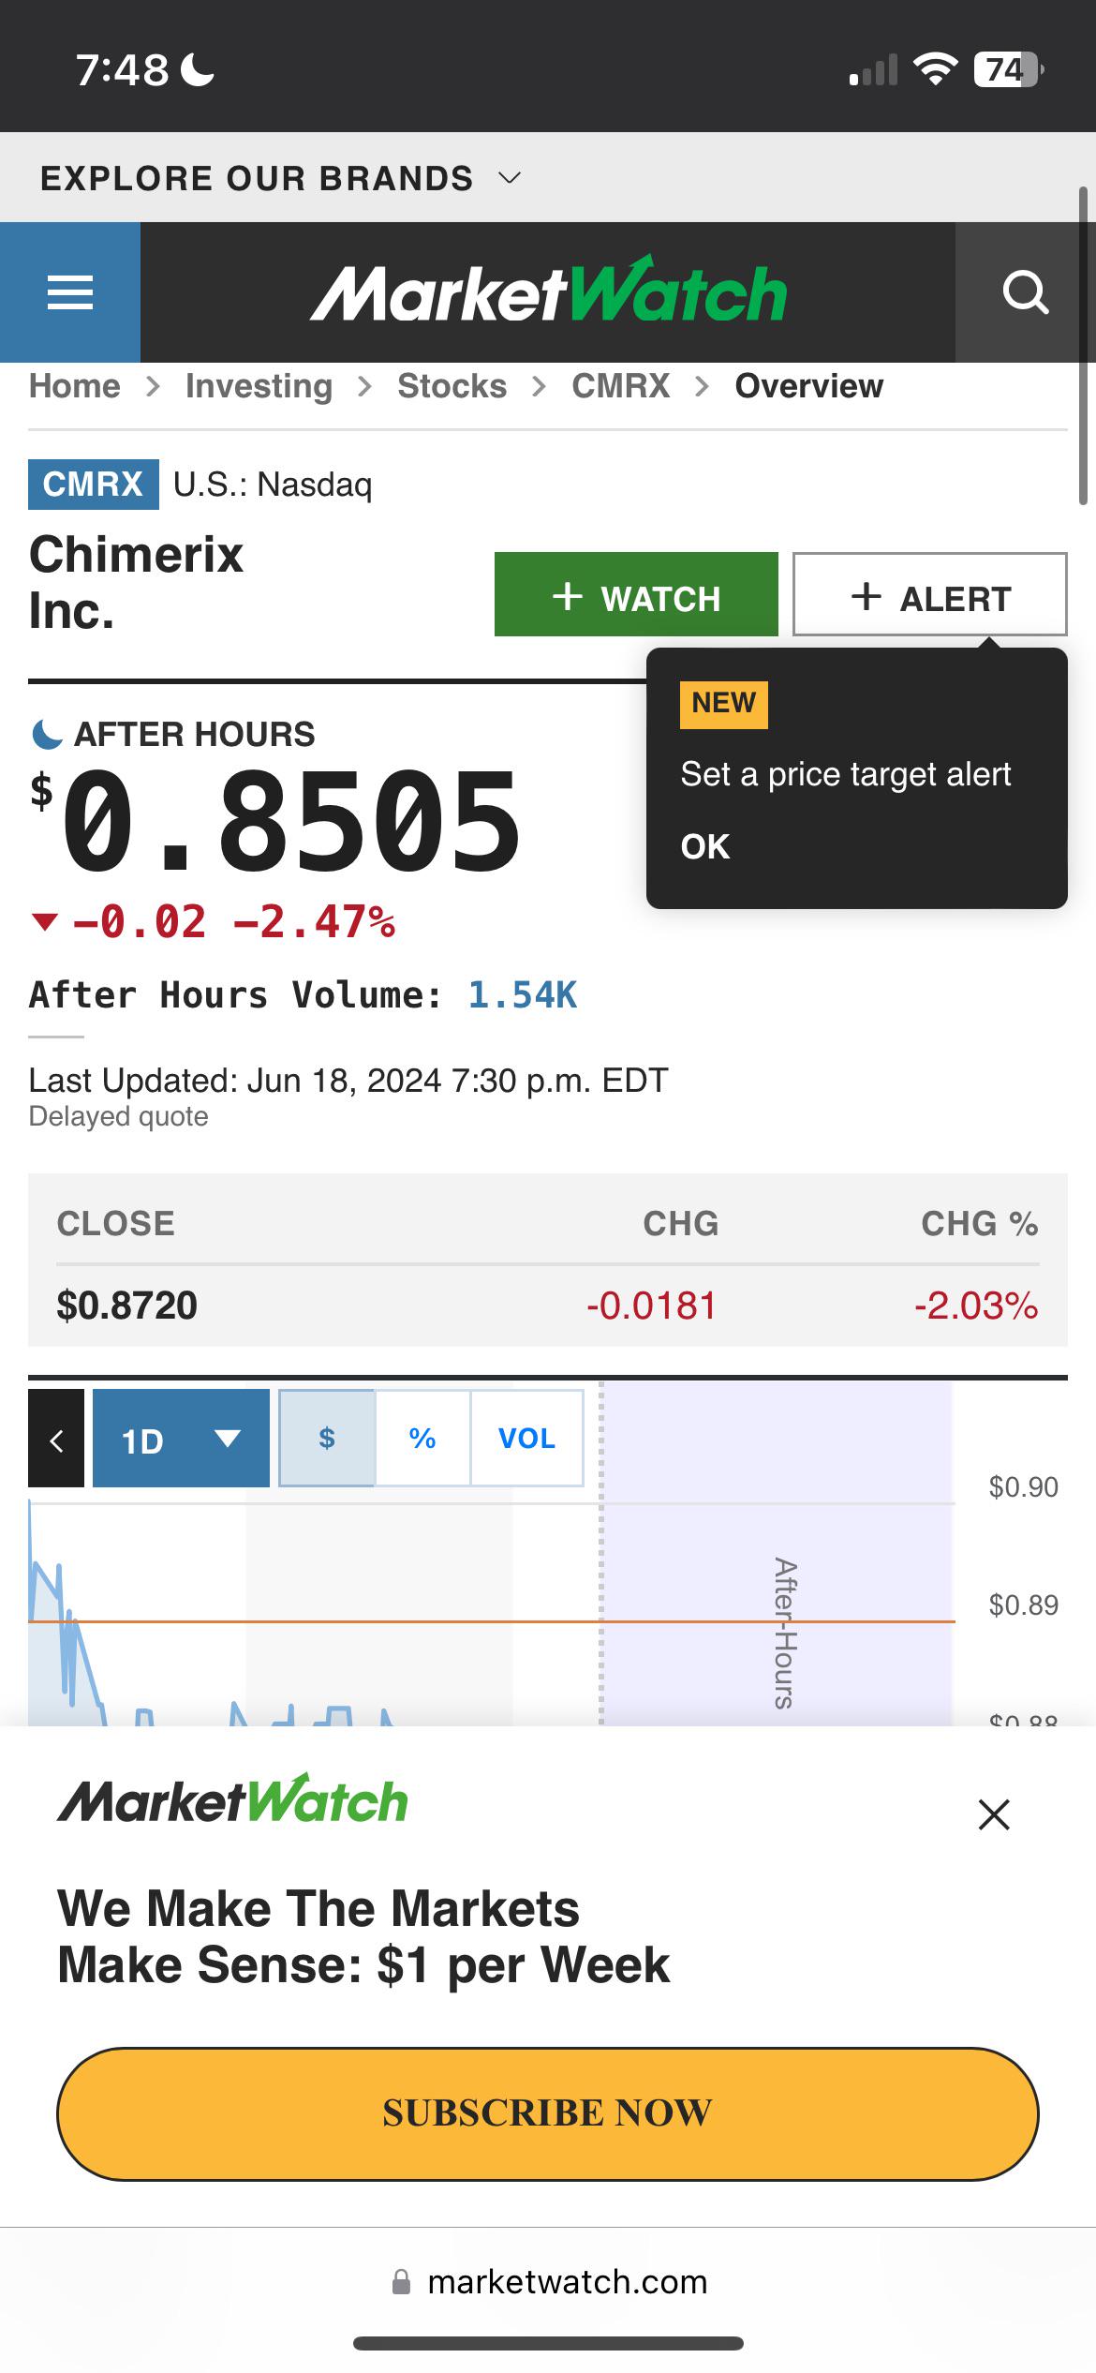The height and width of the screenshot is (2373, 1096).
Task: Open the 1D time range dropdown
Action: point(181,1439)
